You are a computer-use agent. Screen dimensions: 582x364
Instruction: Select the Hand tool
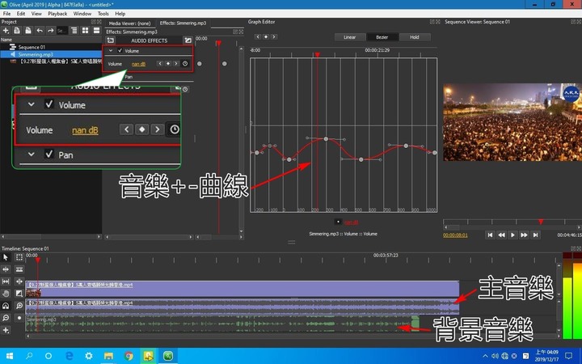click(6, 294)
